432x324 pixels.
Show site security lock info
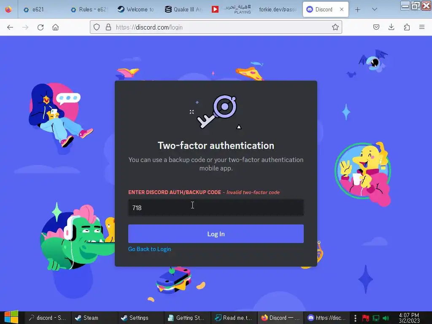point(108,27)
